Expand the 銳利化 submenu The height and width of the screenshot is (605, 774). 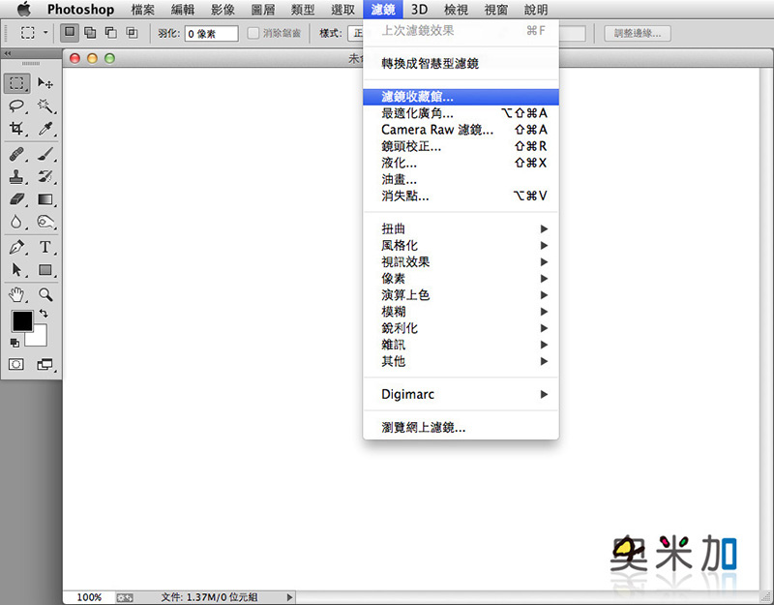(x=461, y=328)
